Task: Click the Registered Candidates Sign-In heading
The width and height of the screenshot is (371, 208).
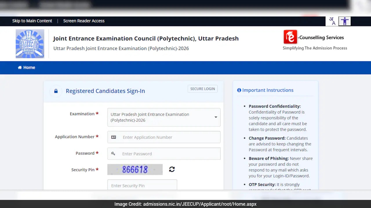Action: (x=105, y=91)
